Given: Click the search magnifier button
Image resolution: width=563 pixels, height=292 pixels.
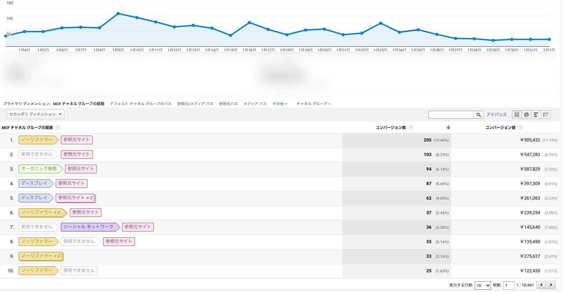Looking at the screenshot, I should [479, 115].
